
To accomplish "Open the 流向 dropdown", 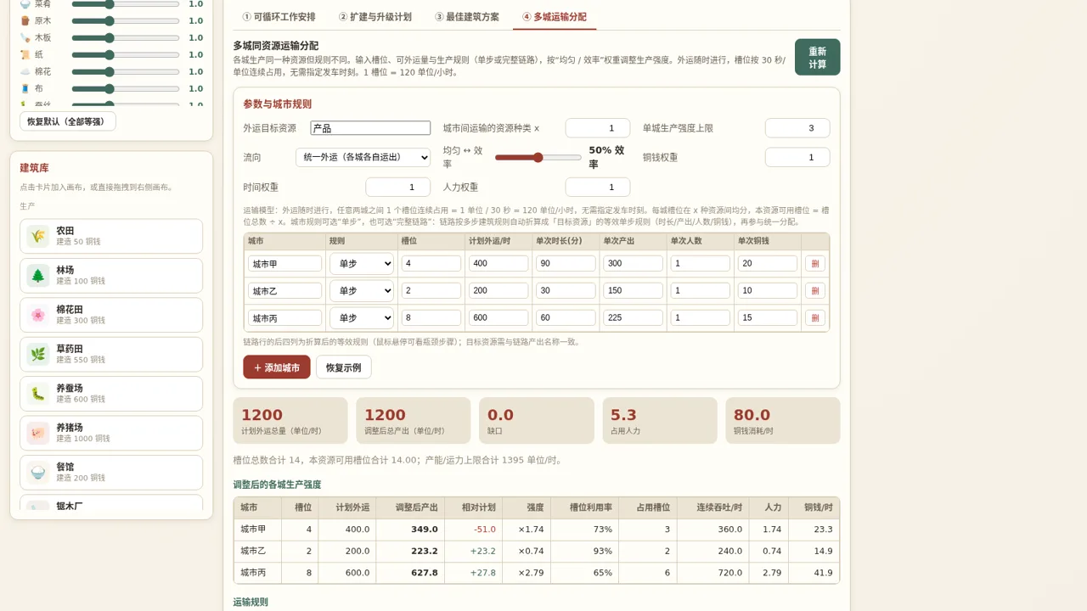I will coord(363,157).
